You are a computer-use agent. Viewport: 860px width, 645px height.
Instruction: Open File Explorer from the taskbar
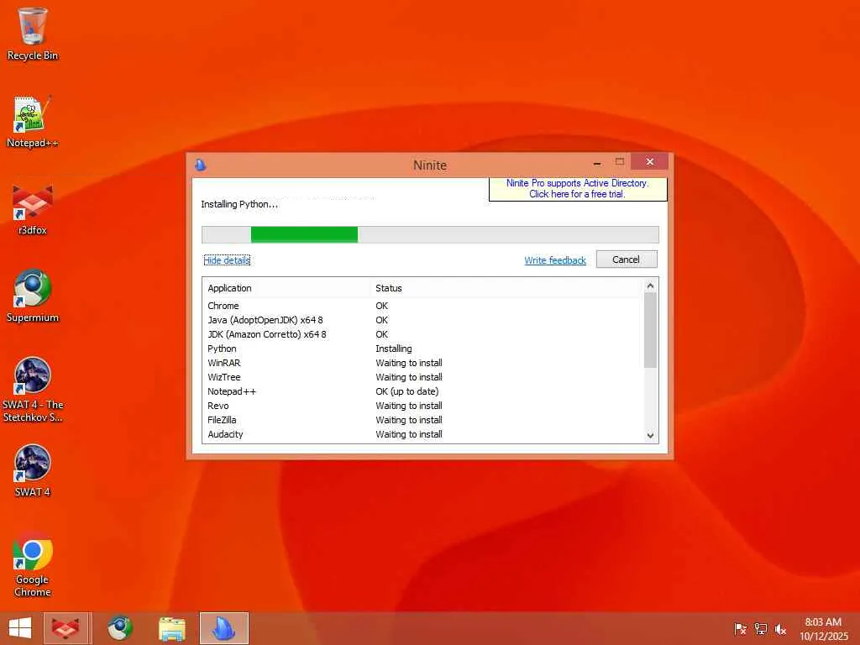click(x=171, y=628)
